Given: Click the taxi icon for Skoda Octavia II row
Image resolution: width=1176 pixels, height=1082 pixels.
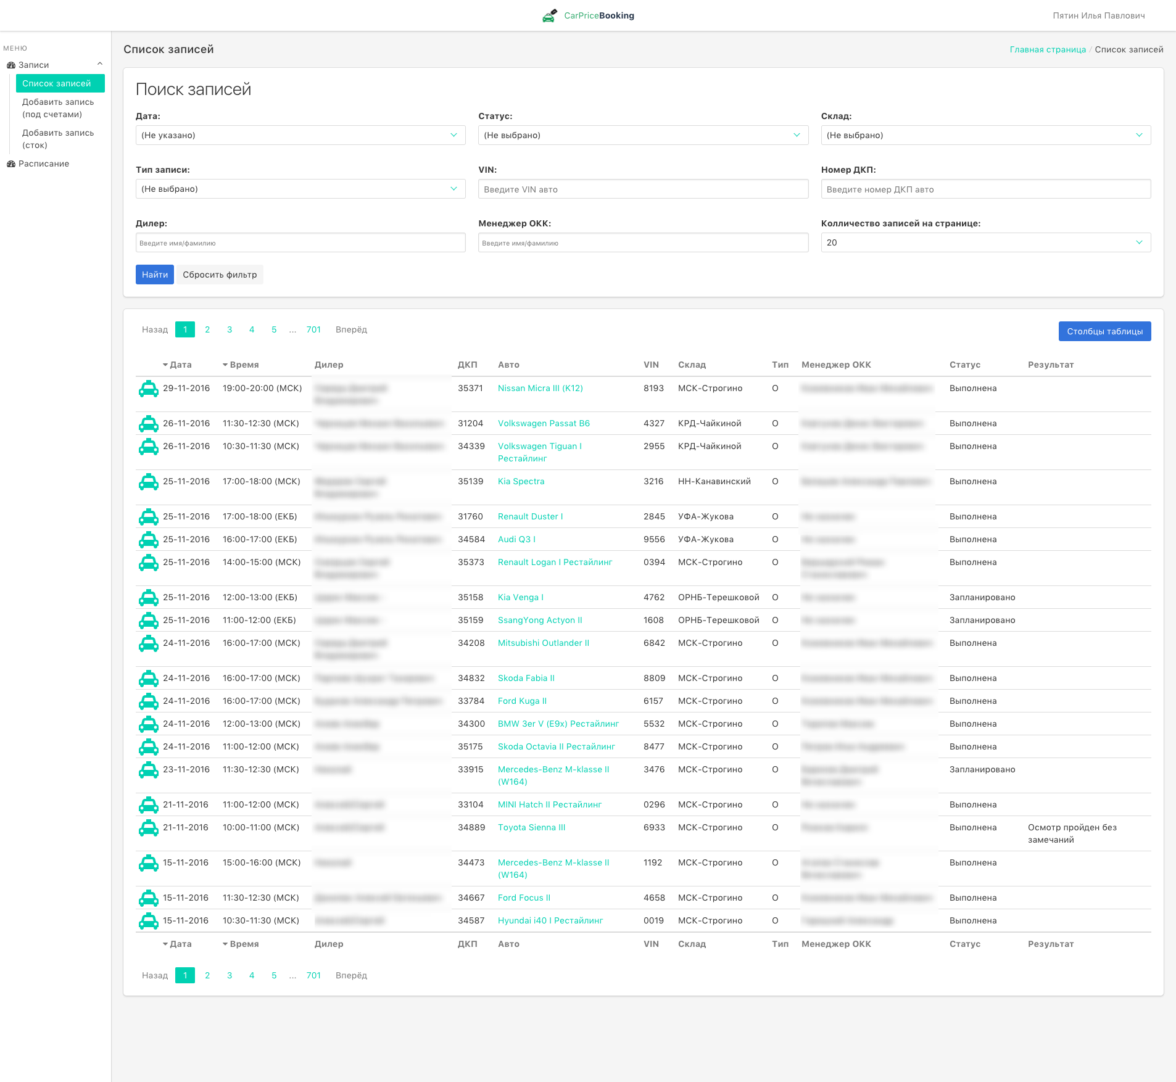Looking at the screenshot, I should pos(149,747).
